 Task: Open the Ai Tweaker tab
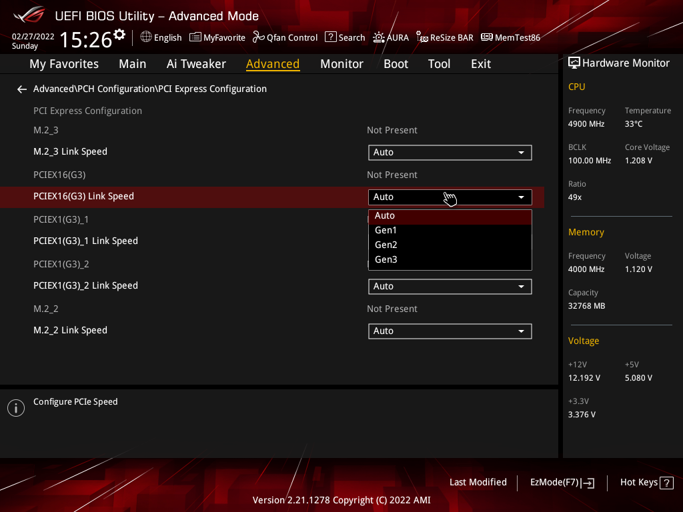pos(196,64)
